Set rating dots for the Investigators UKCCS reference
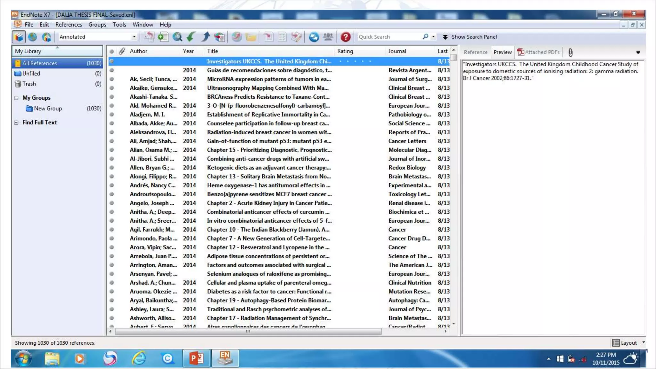Image resolution: width=656 pixels, height=369 pixels. pos(355,61)
